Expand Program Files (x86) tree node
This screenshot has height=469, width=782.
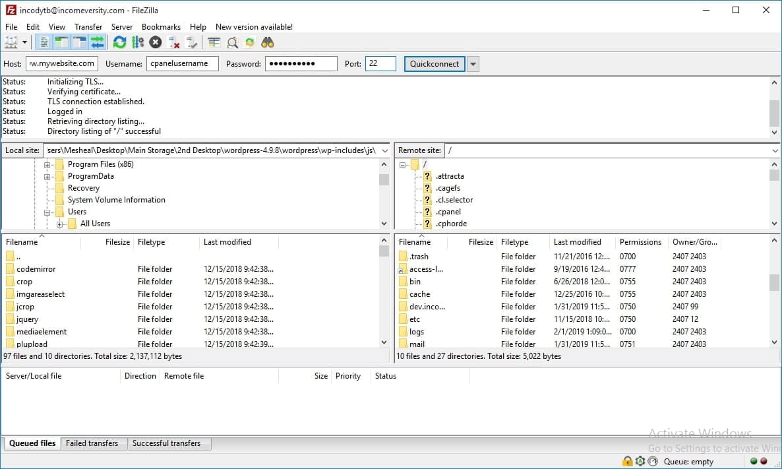pos(47,165)
